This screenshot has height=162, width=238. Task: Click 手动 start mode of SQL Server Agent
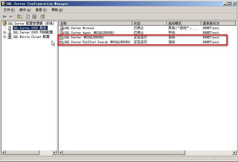(x=171, y=33)
